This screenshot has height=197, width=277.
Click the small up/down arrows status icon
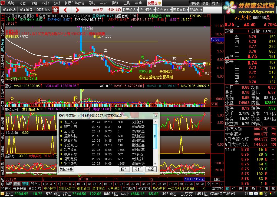pos(271,194)
